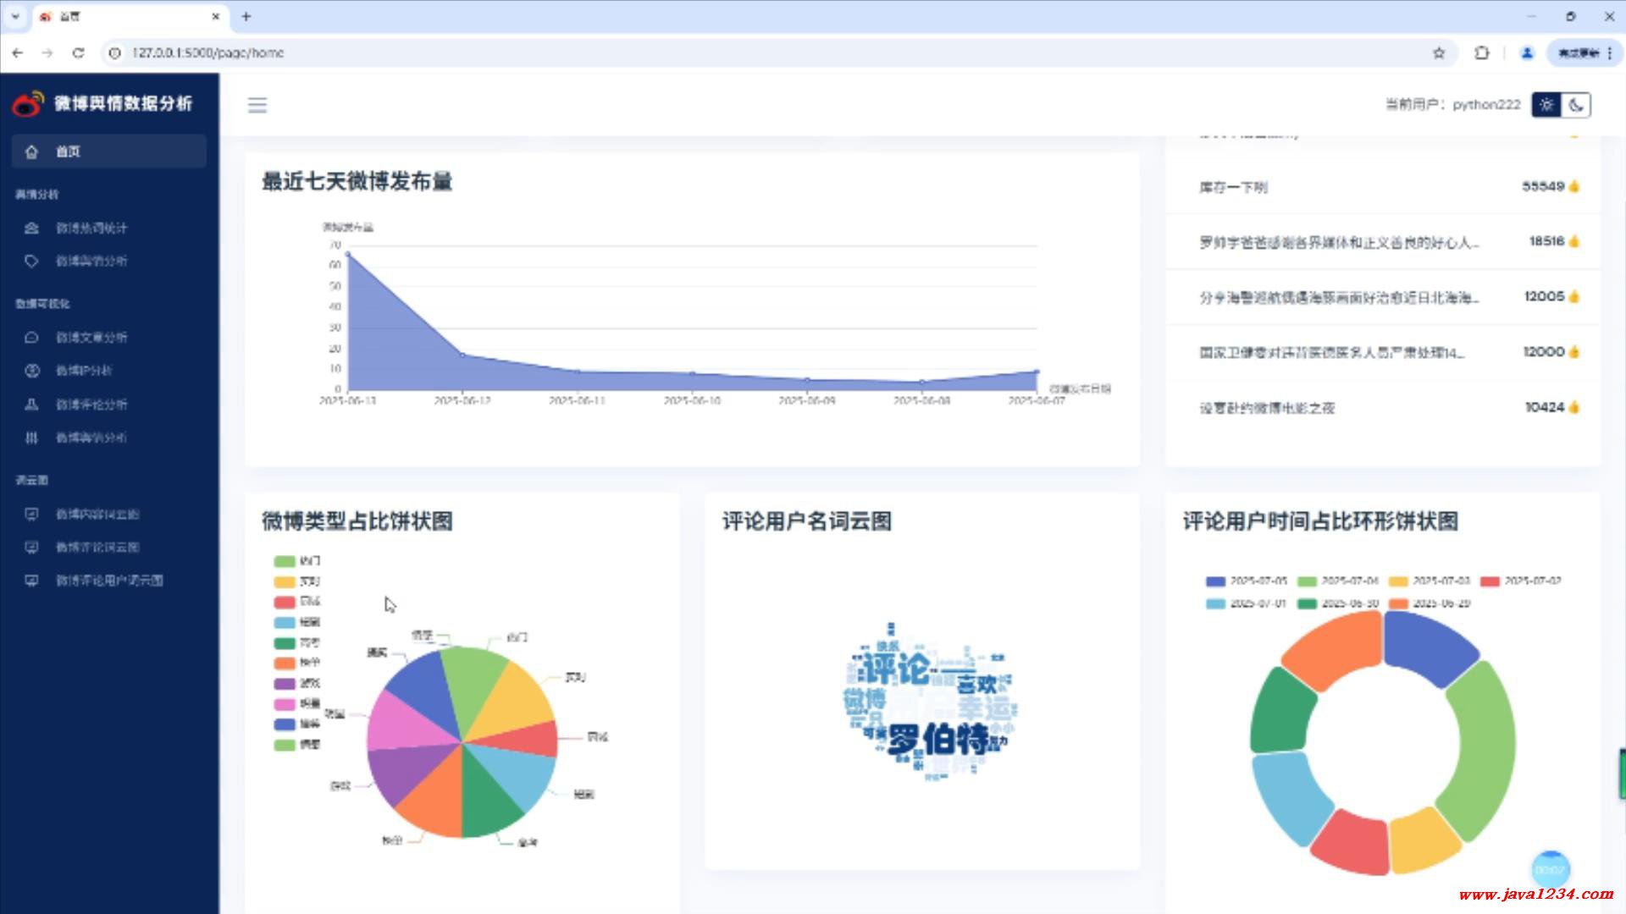Open 微博IP分析 sidebar menu item
The image size is (1626, 914).
(84, 370)
